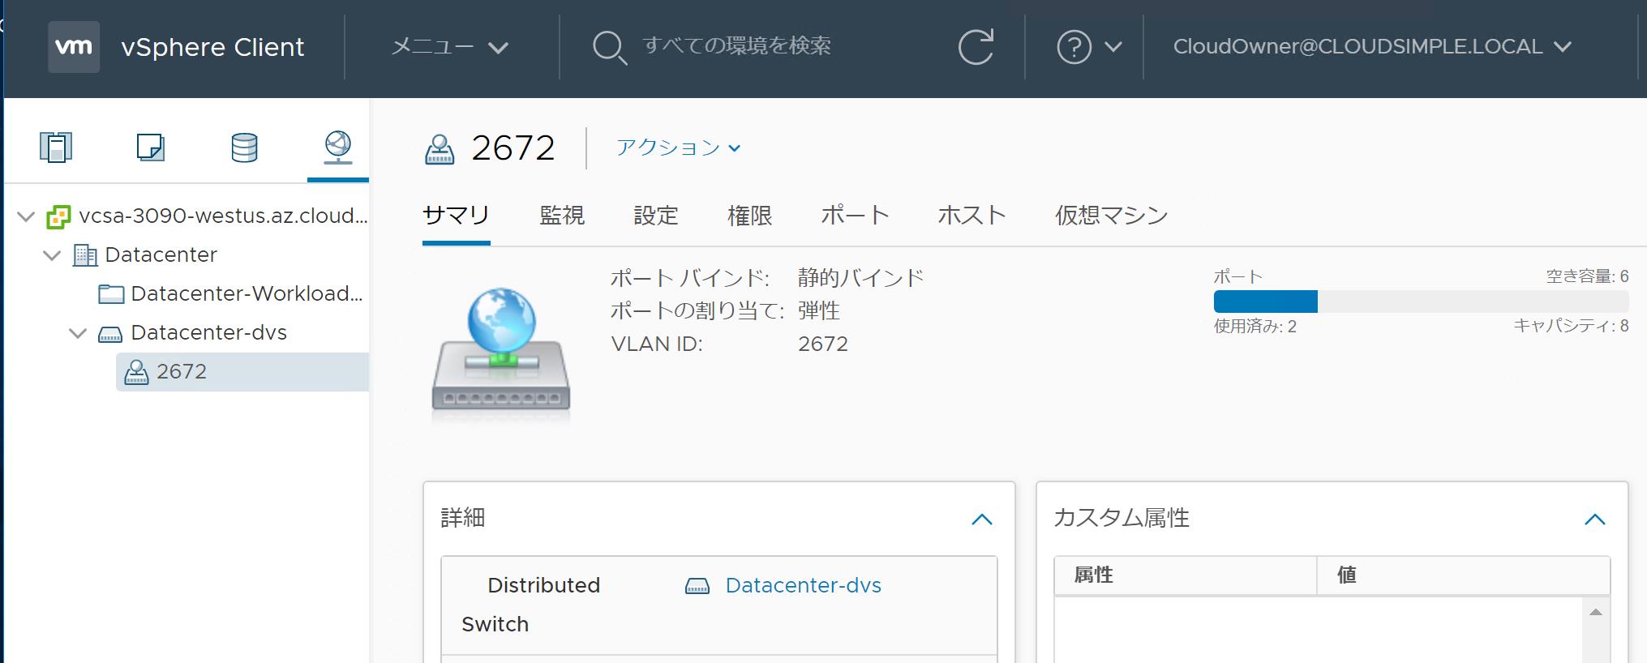
Task: Click the 2672 port group icon in tree
Action: (x=136, y=372)
